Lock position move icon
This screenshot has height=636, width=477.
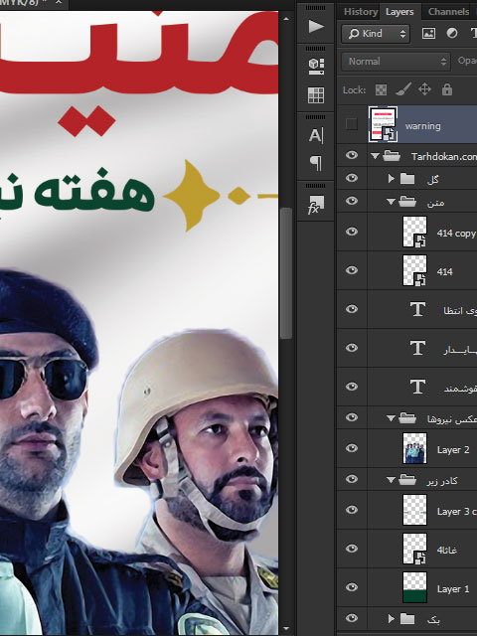[424, 89]
